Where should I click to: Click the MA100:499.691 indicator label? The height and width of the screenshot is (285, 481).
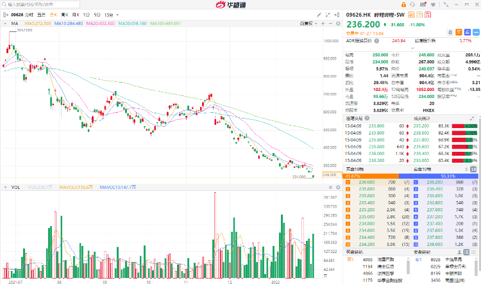click(x=165, y=23)
